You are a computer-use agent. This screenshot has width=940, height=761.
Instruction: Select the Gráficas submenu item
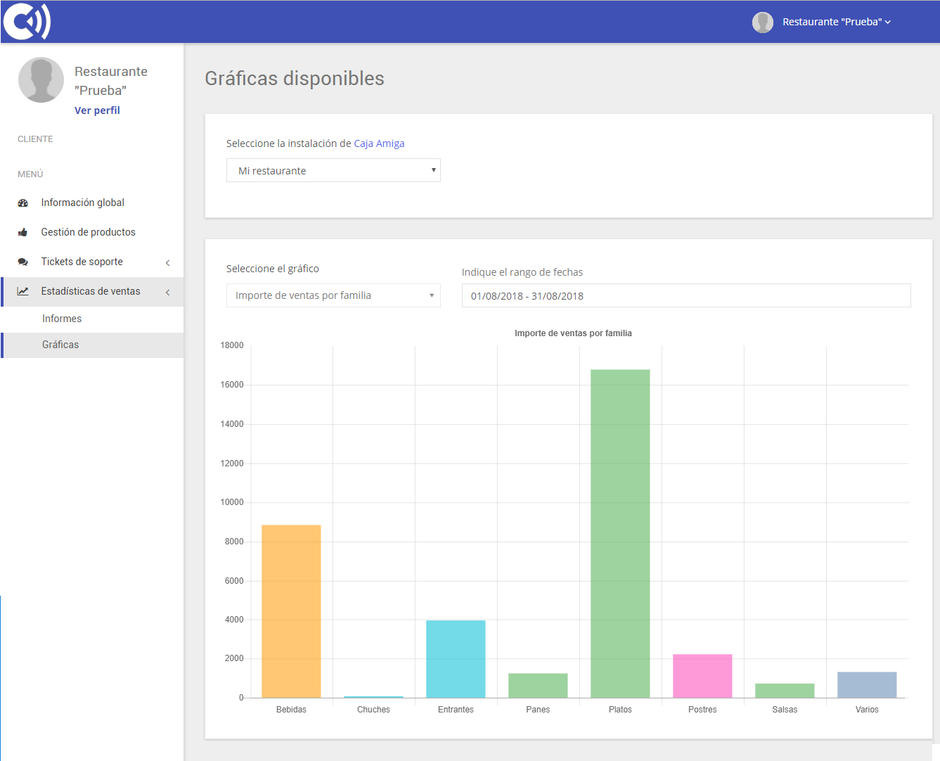point(60,345)
